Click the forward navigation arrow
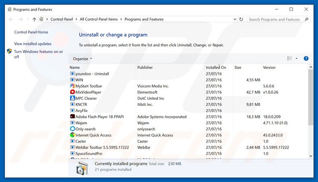Image resolution: width=318 pixels, height=182 pixels. pyautogui.click(x=20, y=19)
